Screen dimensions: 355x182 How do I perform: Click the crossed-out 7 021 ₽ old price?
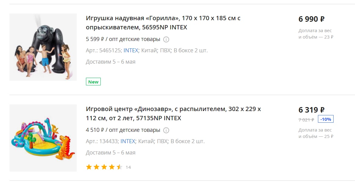click(306, 120)
